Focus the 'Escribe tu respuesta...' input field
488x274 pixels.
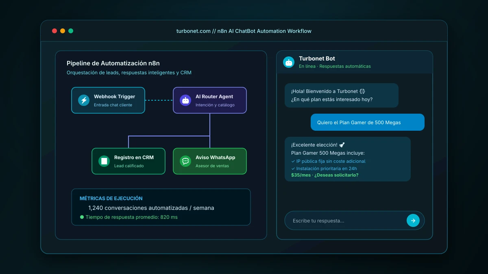355,220
